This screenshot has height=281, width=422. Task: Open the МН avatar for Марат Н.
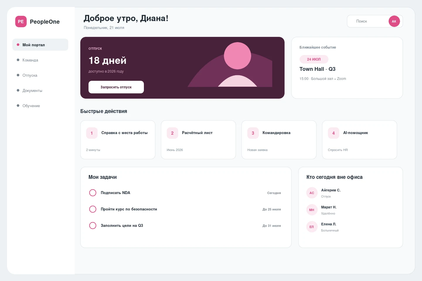[x=312, y=210]
